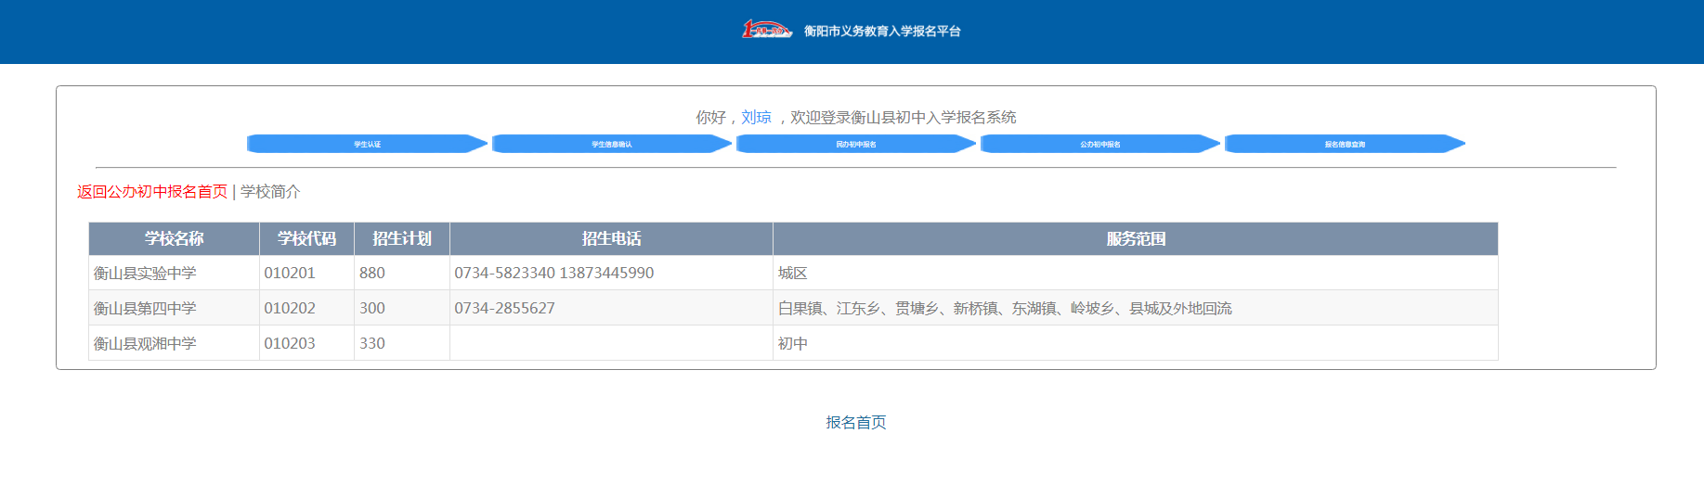
Task: Click the 学校简介 breadcrumb text
Action: (270, 192)
